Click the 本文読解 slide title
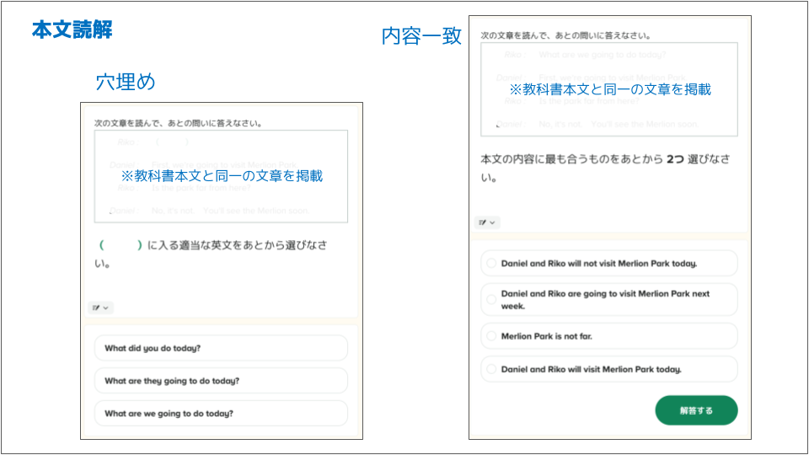Image resolution: width=809 pixels, height=455 pixels. (x=72, y=30)
